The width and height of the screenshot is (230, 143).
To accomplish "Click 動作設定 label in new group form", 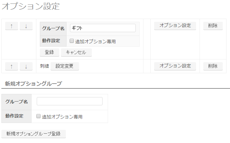I will (x=15, y=116).
